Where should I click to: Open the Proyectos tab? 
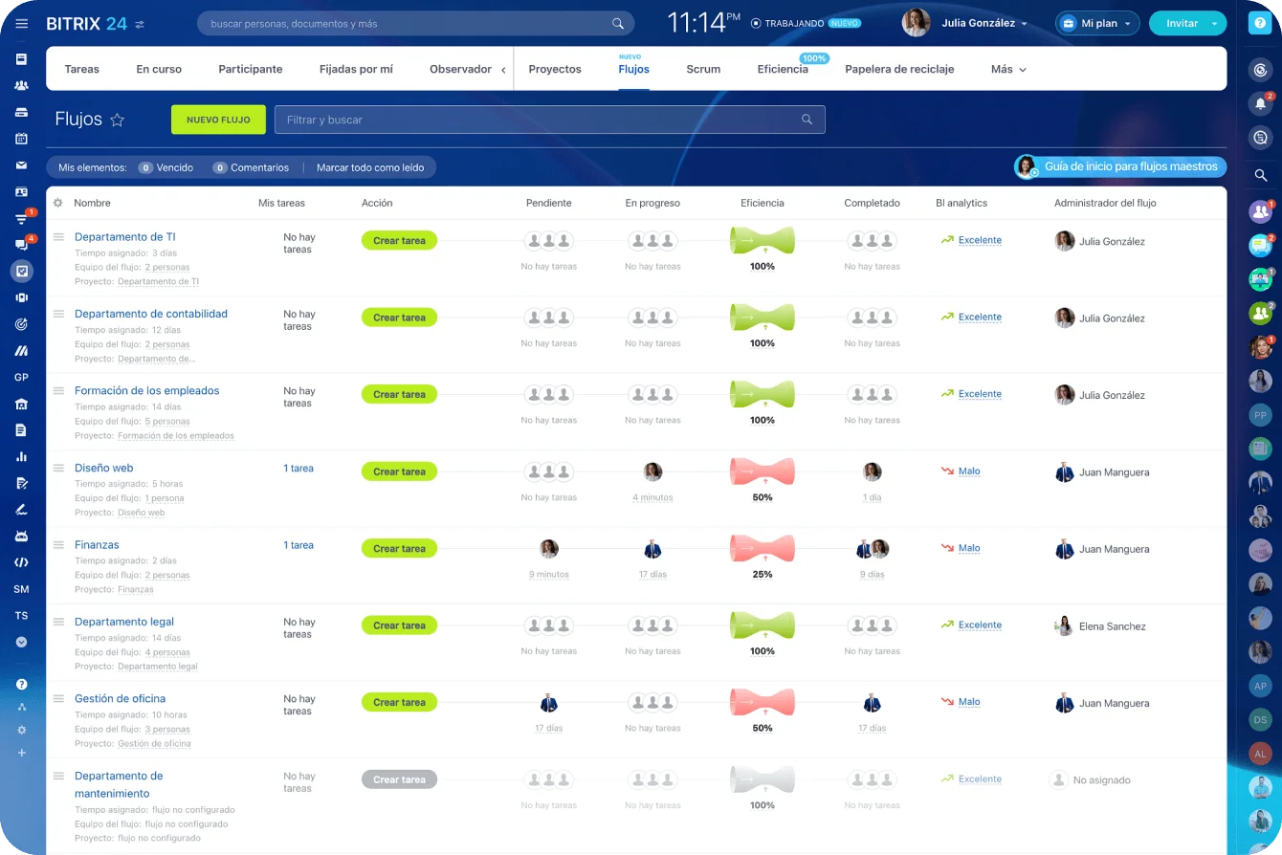[555, 69]
